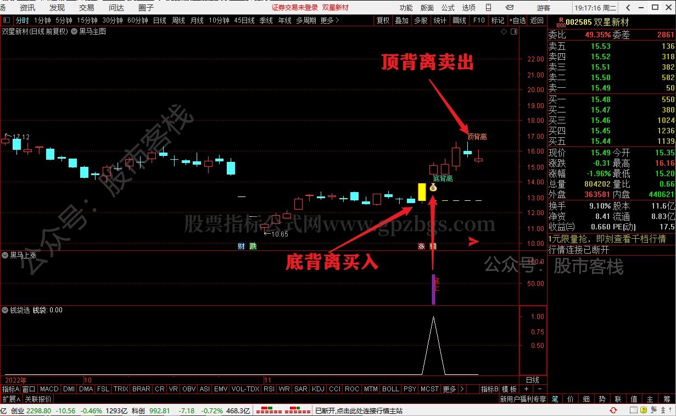
Task: Switch to the MACD indicator tab
Action: pos(49,389)
